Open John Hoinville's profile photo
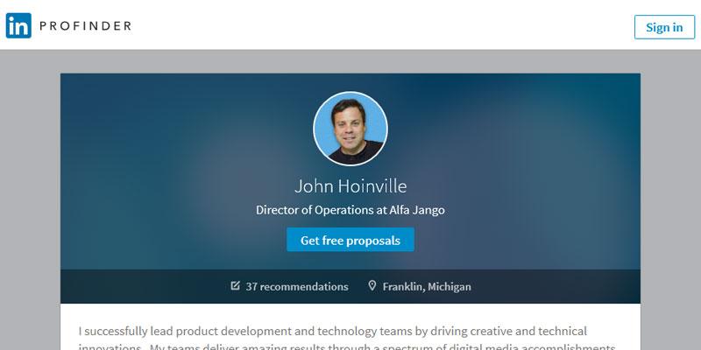The height and width of the screenshot is (350, 701). [350, 128]
